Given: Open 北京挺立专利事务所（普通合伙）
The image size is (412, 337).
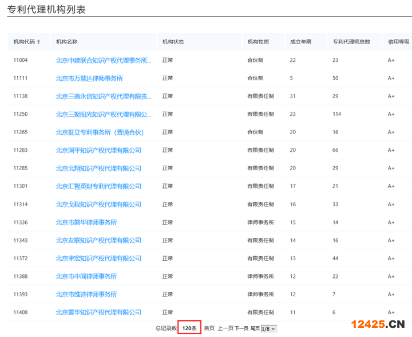Looking at the screenshot, I should (100, 132).
